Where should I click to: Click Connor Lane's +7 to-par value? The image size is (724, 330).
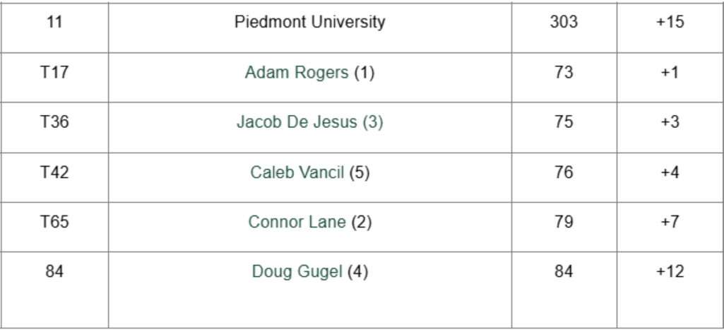(669, 222)
